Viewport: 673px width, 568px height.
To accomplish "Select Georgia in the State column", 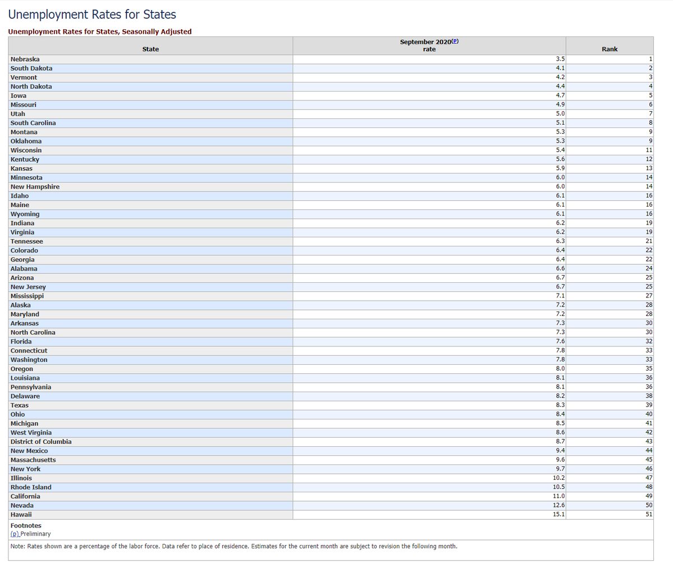I will (x=22, y=260).
